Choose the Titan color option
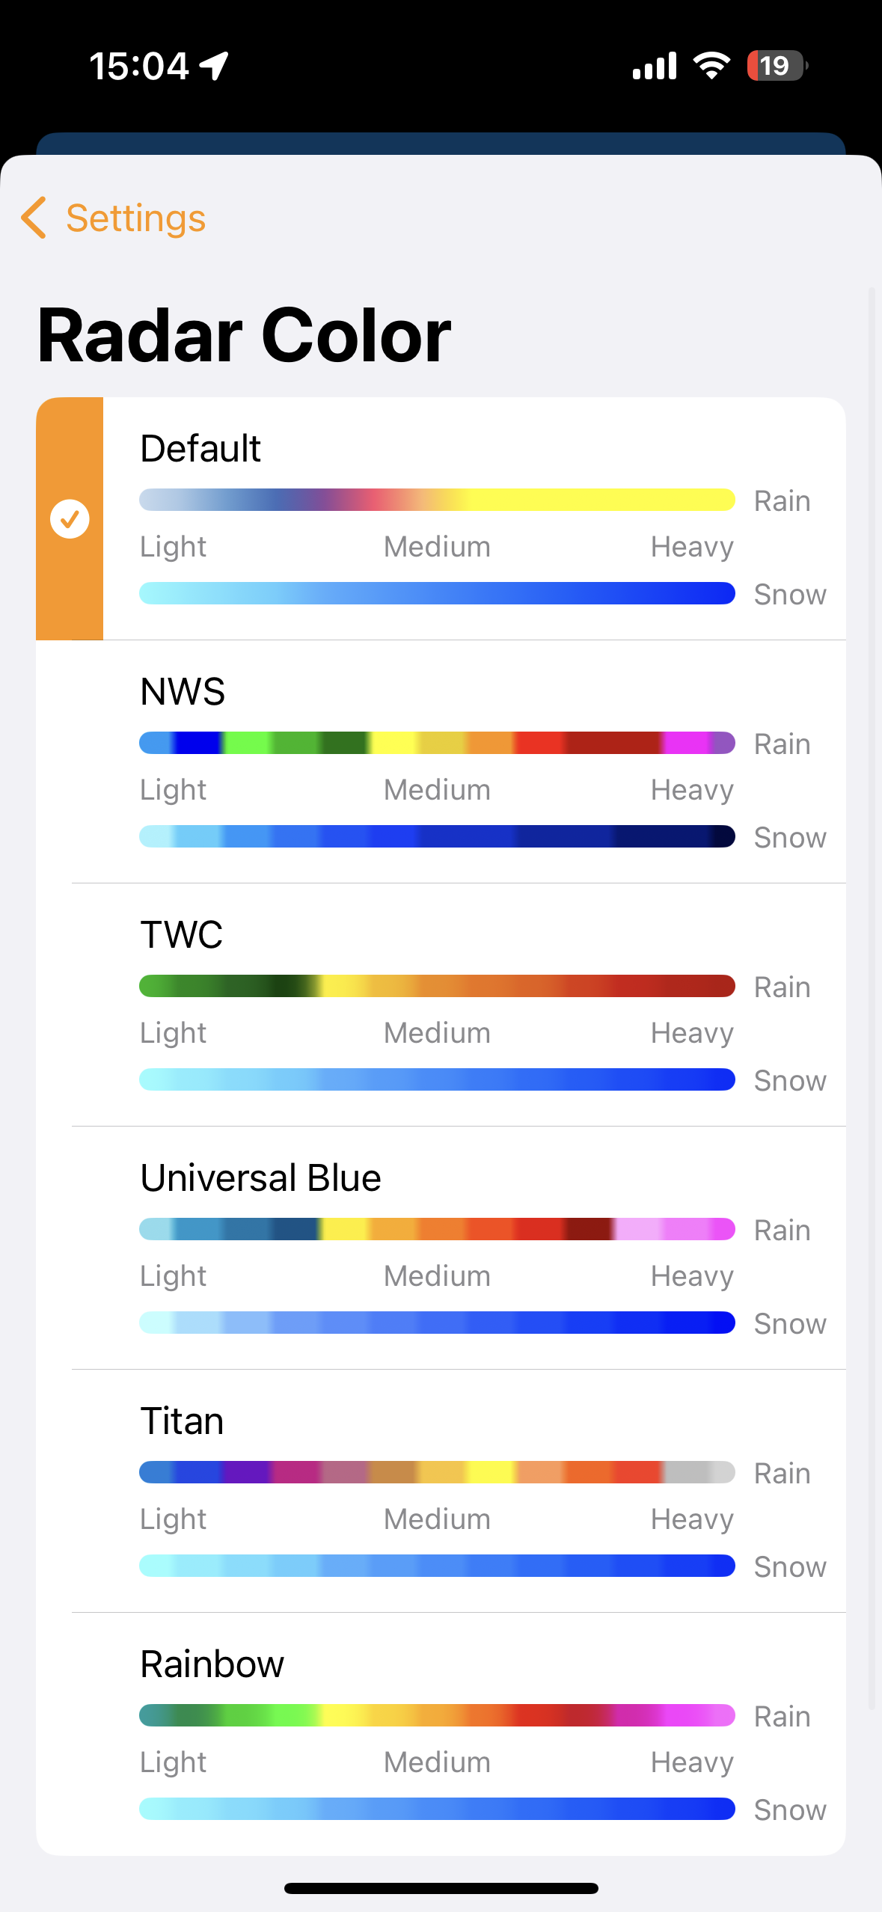 182,1421
